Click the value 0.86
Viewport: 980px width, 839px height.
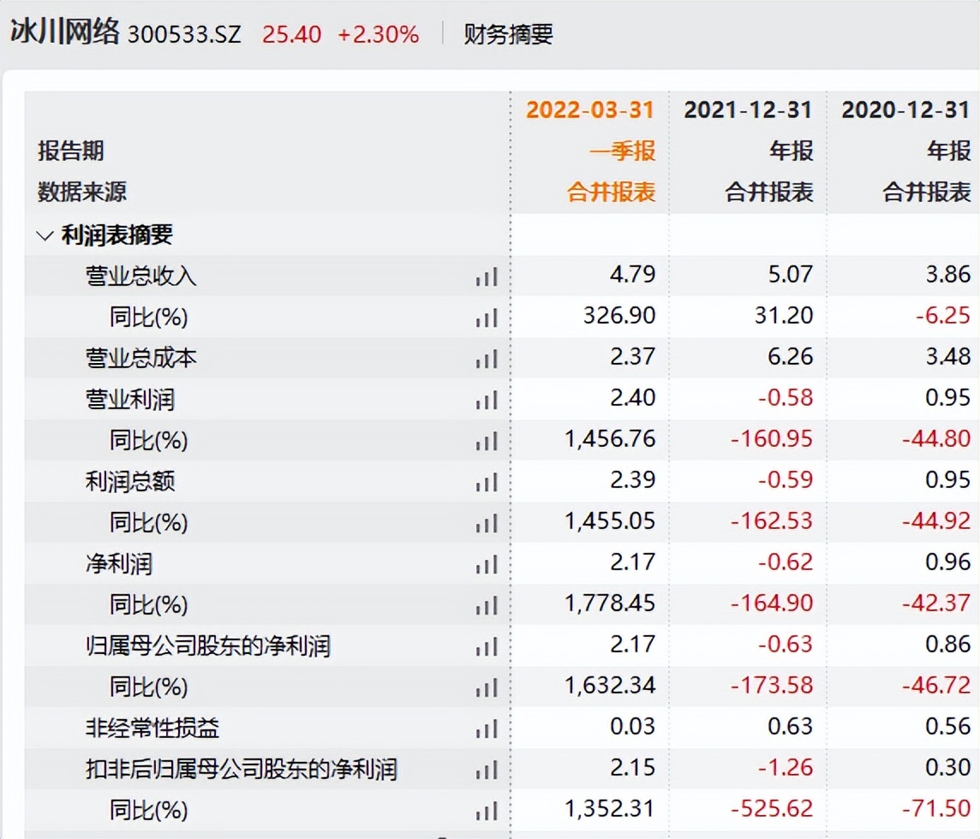(948, 645)
